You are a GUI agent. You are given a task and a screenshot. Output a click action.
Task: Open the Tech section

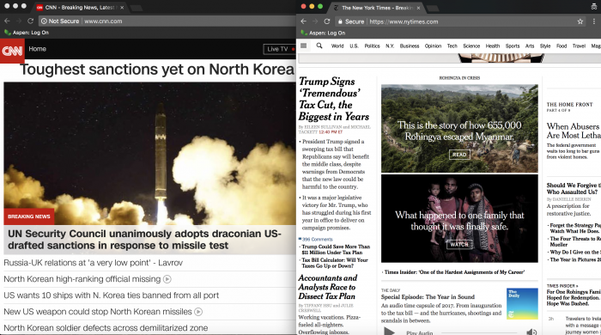[x=452, y=46]
